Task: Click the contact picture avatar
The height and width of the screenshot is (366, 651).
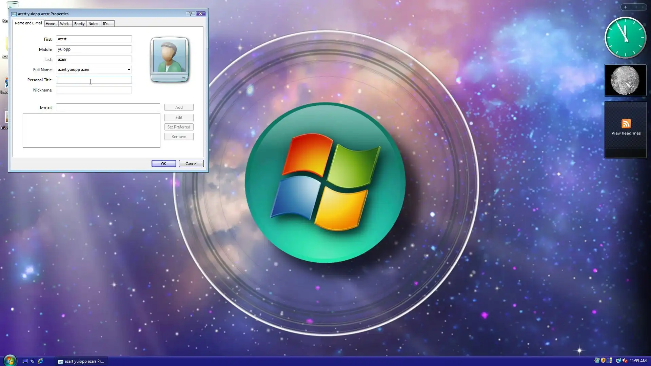Action: click(x=169, y=56)
